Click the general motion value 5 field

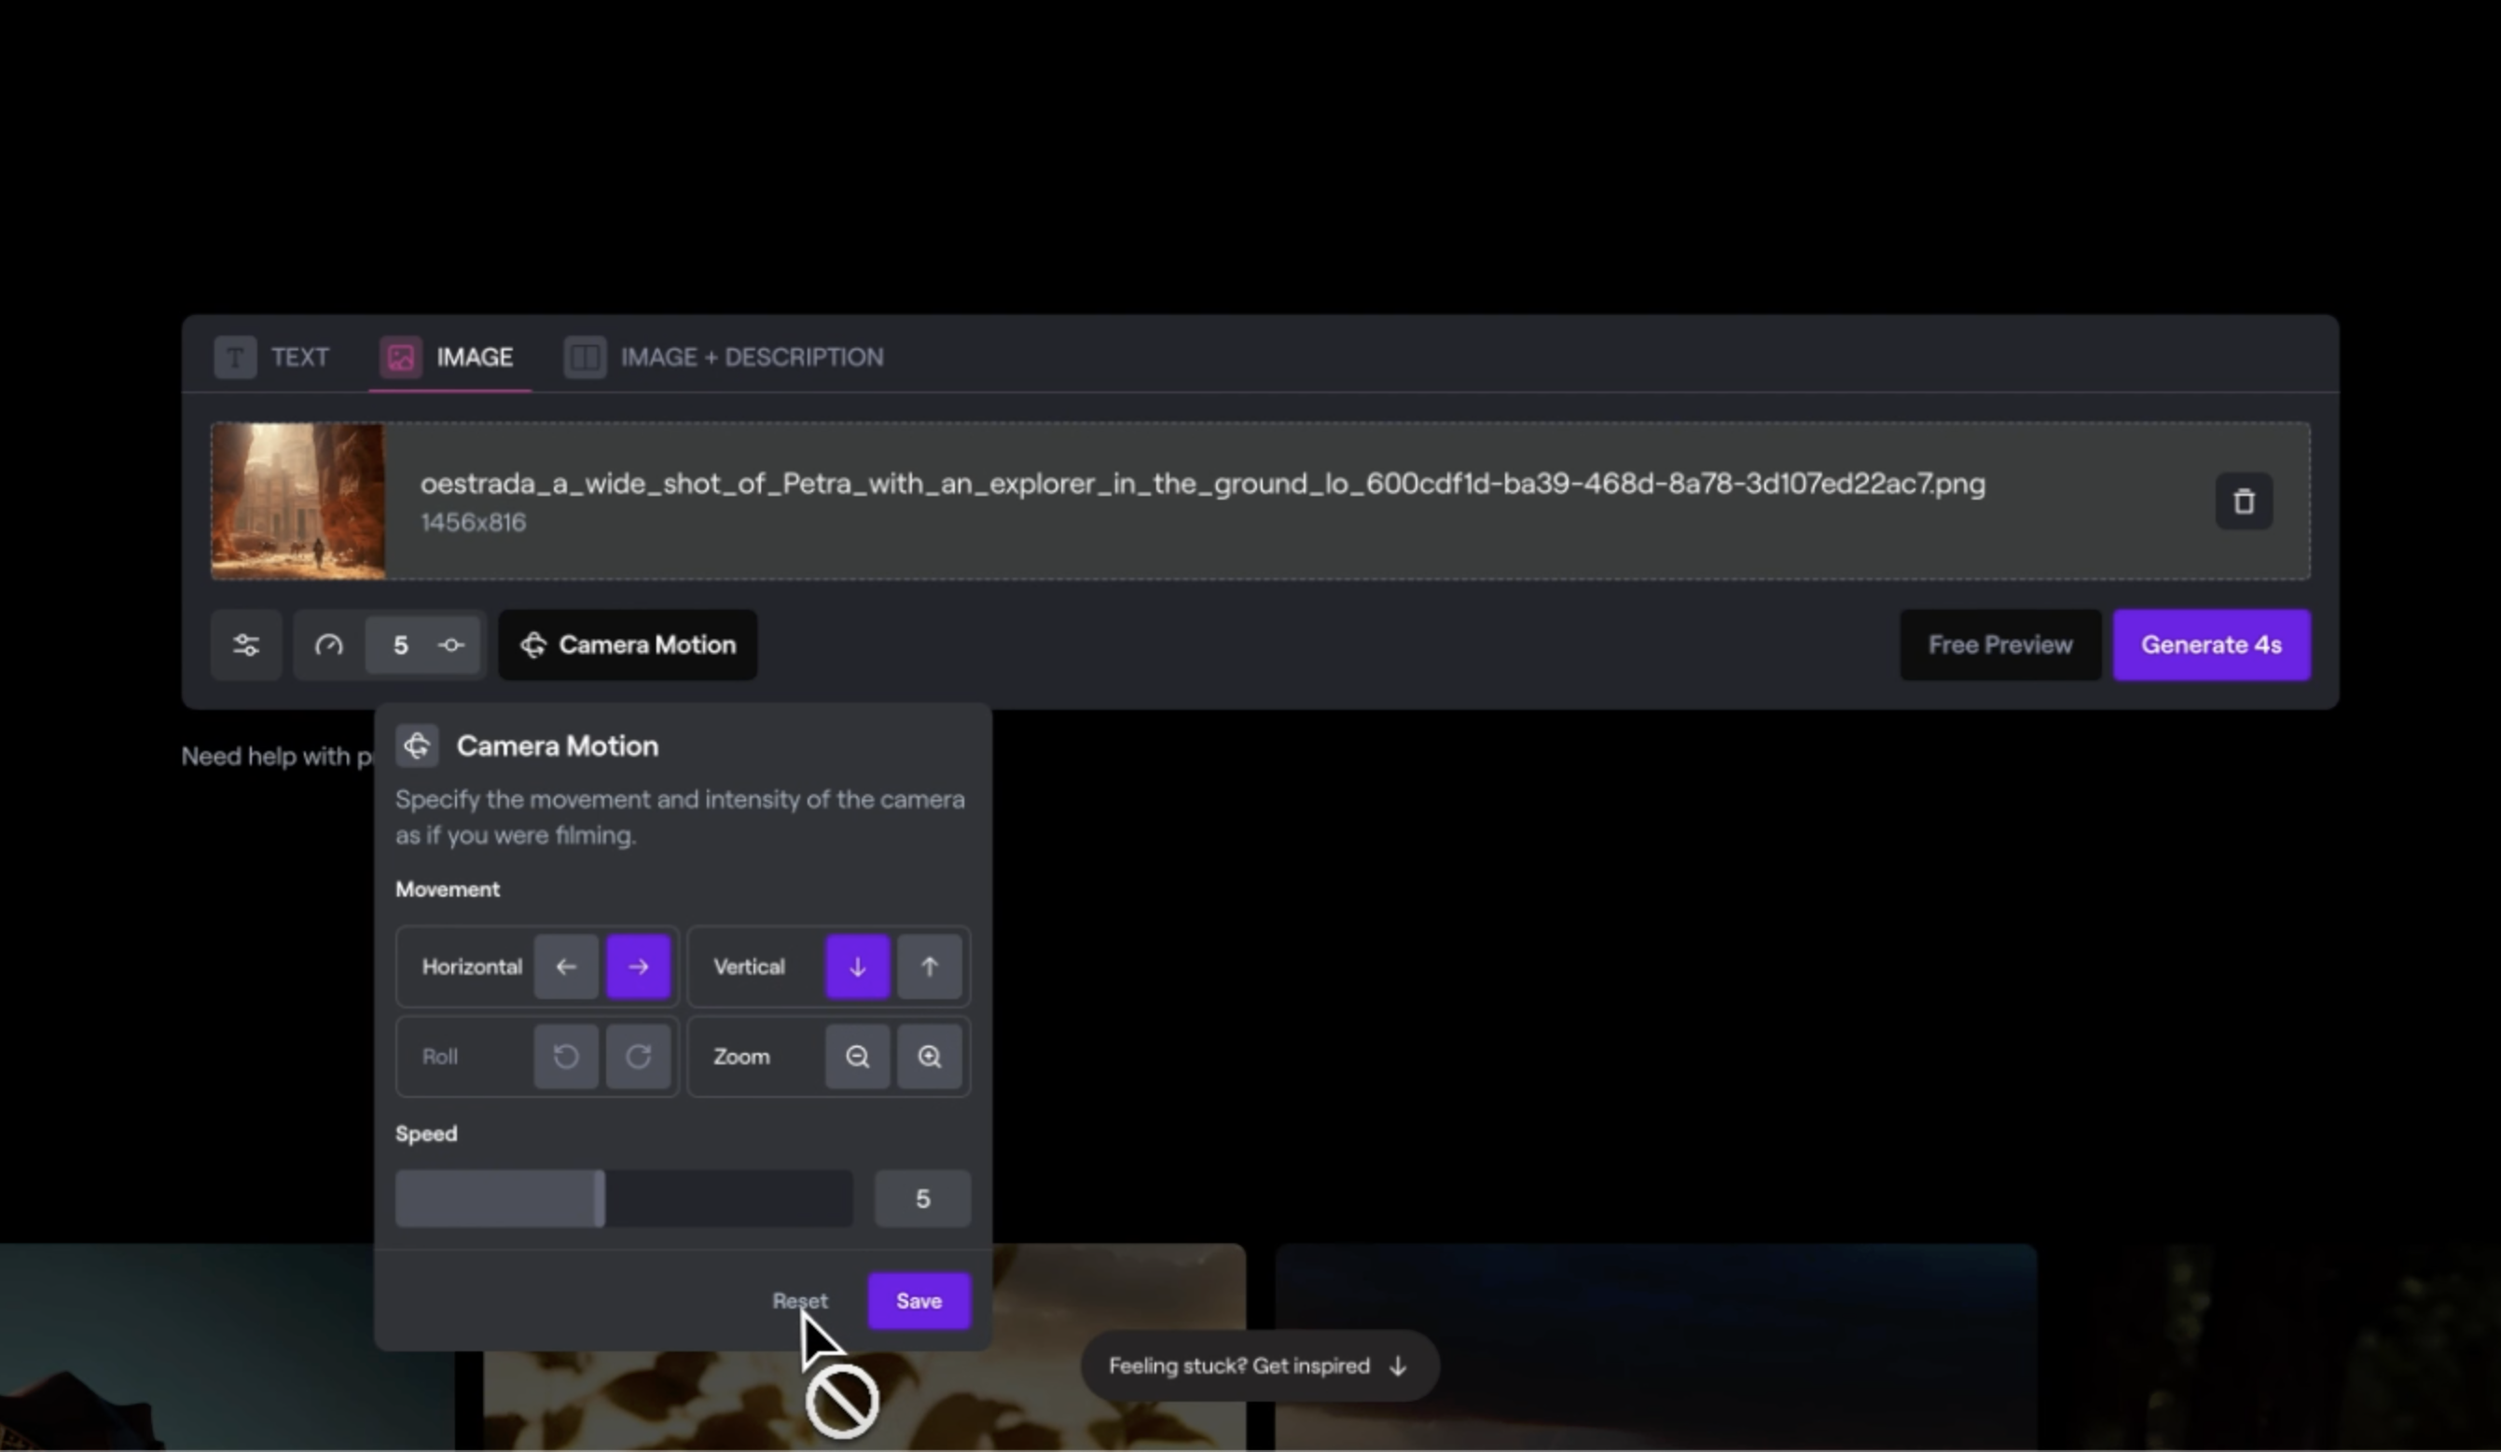400,646
